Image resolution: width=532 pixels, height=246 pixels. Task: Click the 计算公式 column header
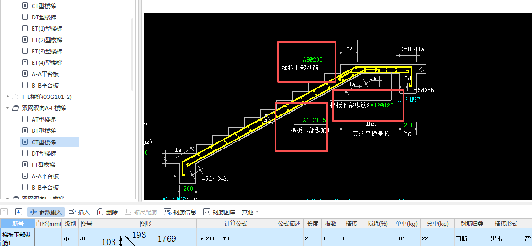tap(235, 223)
